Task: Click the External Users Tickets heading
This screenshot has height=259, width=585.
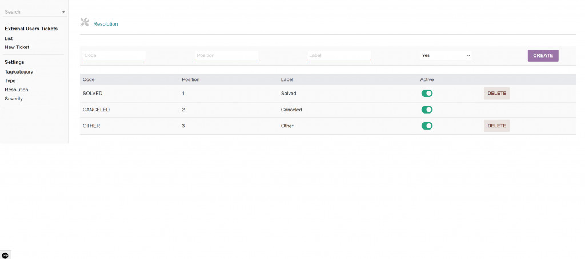Action: point(31,29)
